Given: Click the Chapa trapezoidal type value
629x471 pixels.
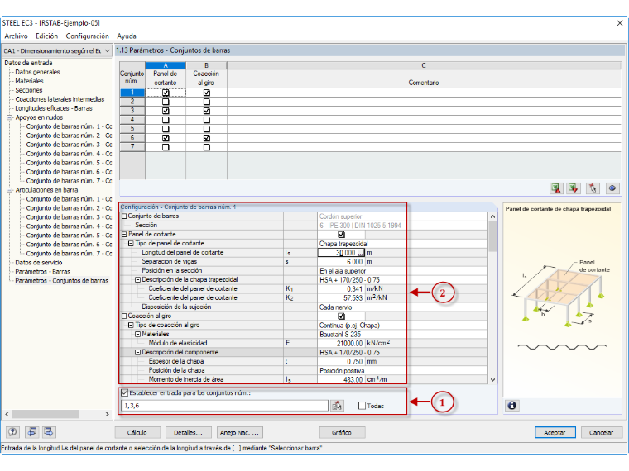Looking at the screenshot, I should 343,244.
